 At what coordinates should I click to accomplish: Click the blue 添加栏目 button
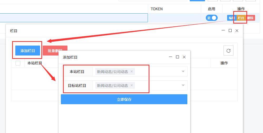tap(28, 51)
